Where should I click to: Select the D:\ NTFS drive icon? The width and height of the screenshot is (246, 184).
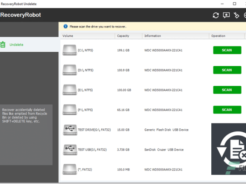click(x=70, y=70)
